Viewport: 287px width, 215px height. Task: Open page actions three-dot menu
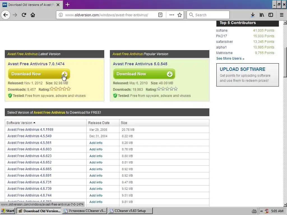coord(172,15)
